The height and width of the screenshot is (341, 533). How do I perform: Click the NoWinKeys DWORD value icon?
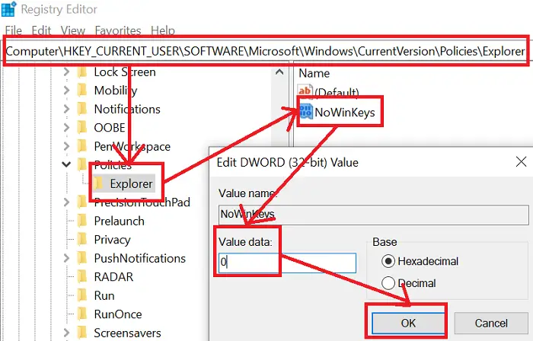point(305,112)
